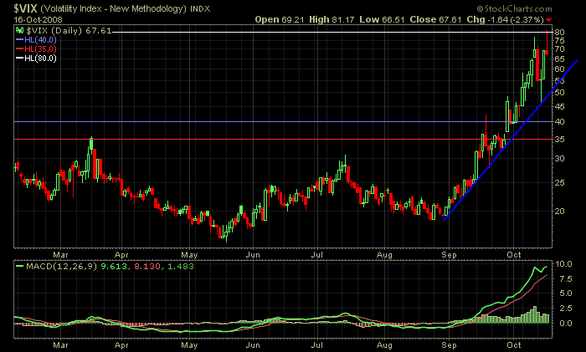Click the 'Volatility Index - New Methodology' title text
The width and height of the screenshot is (586, 352).
(x=114, y=8)
